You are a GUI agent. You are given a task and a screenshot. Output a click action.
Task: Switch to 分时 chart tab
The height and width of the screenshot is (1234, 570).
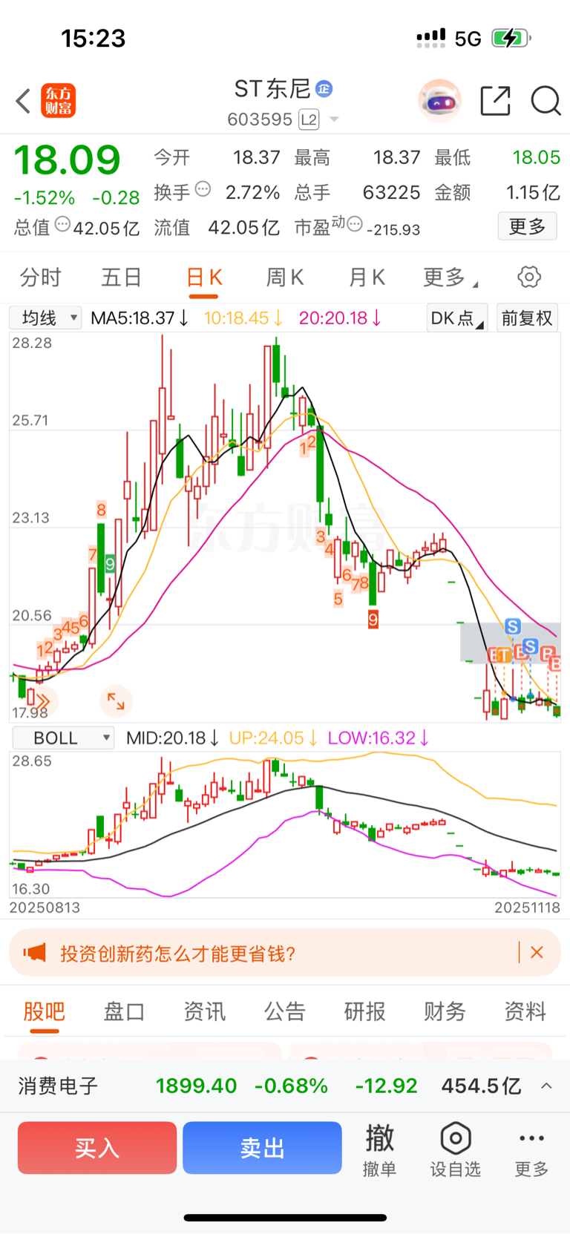pyautogui.click(x=40, y=278)
